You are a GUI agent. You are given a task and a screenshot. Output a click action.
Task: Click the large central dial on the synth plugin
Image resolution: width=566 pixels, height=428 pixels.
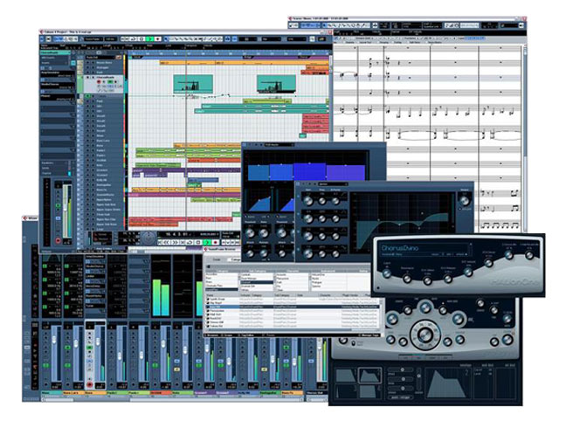pyautogui.click(x=425, y=335)
